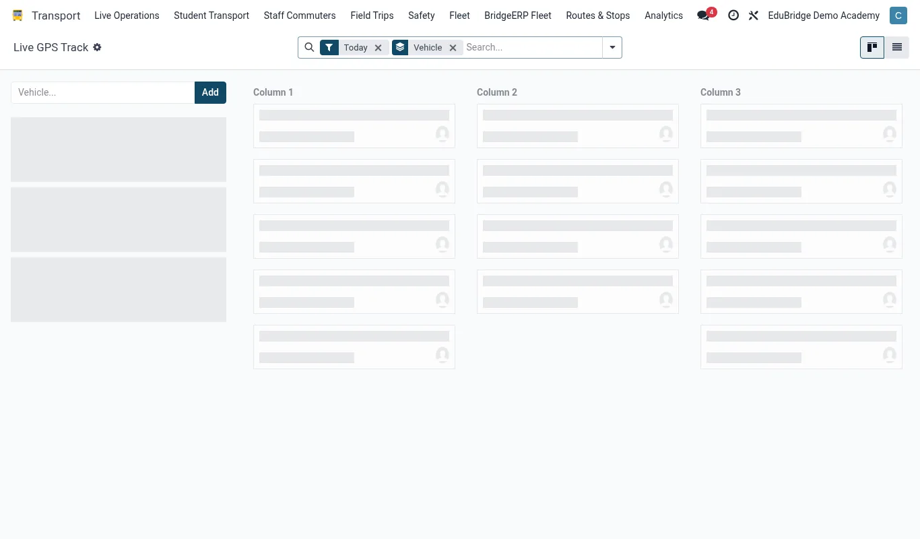Image resolution: width=920 pixels, height=539 pixels.
Task: Click the search magnifier icon
Action: pyautogui.click(x=309, y=47)
